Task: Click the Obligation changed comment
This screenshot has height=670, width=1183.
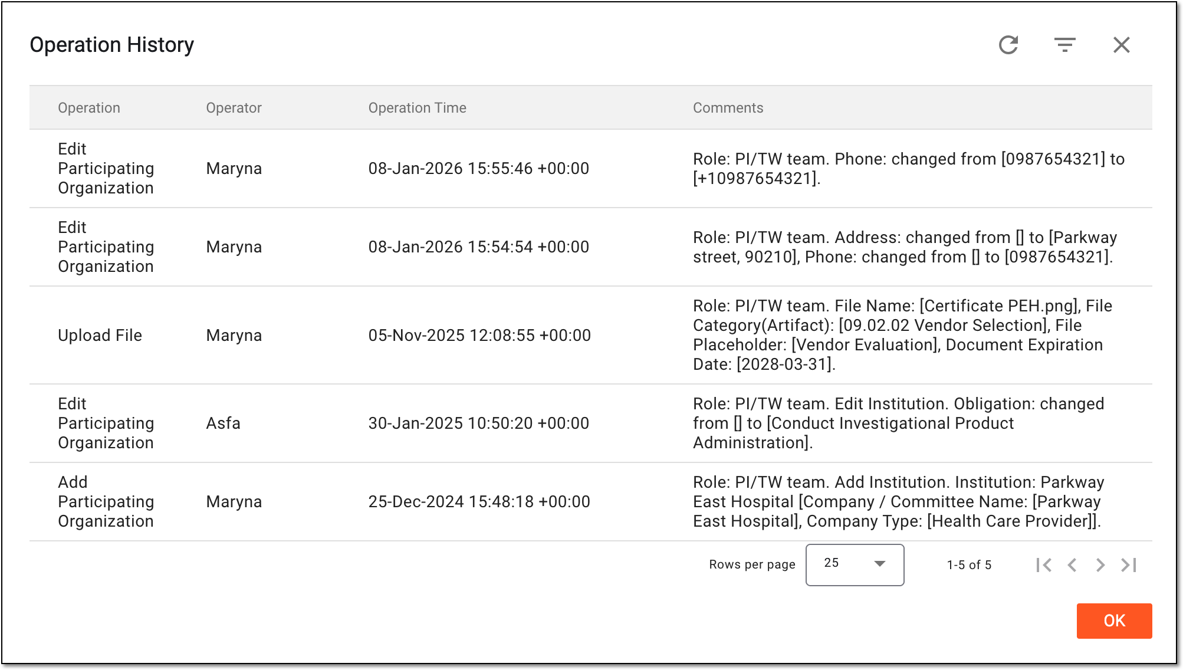Action: pyautogui.click(x=899, y=423)
